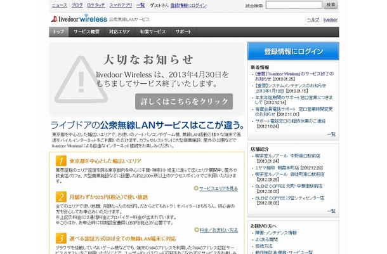Click the blue 登録情報にログイン button

pyautogui.click(x=293, y=51)
